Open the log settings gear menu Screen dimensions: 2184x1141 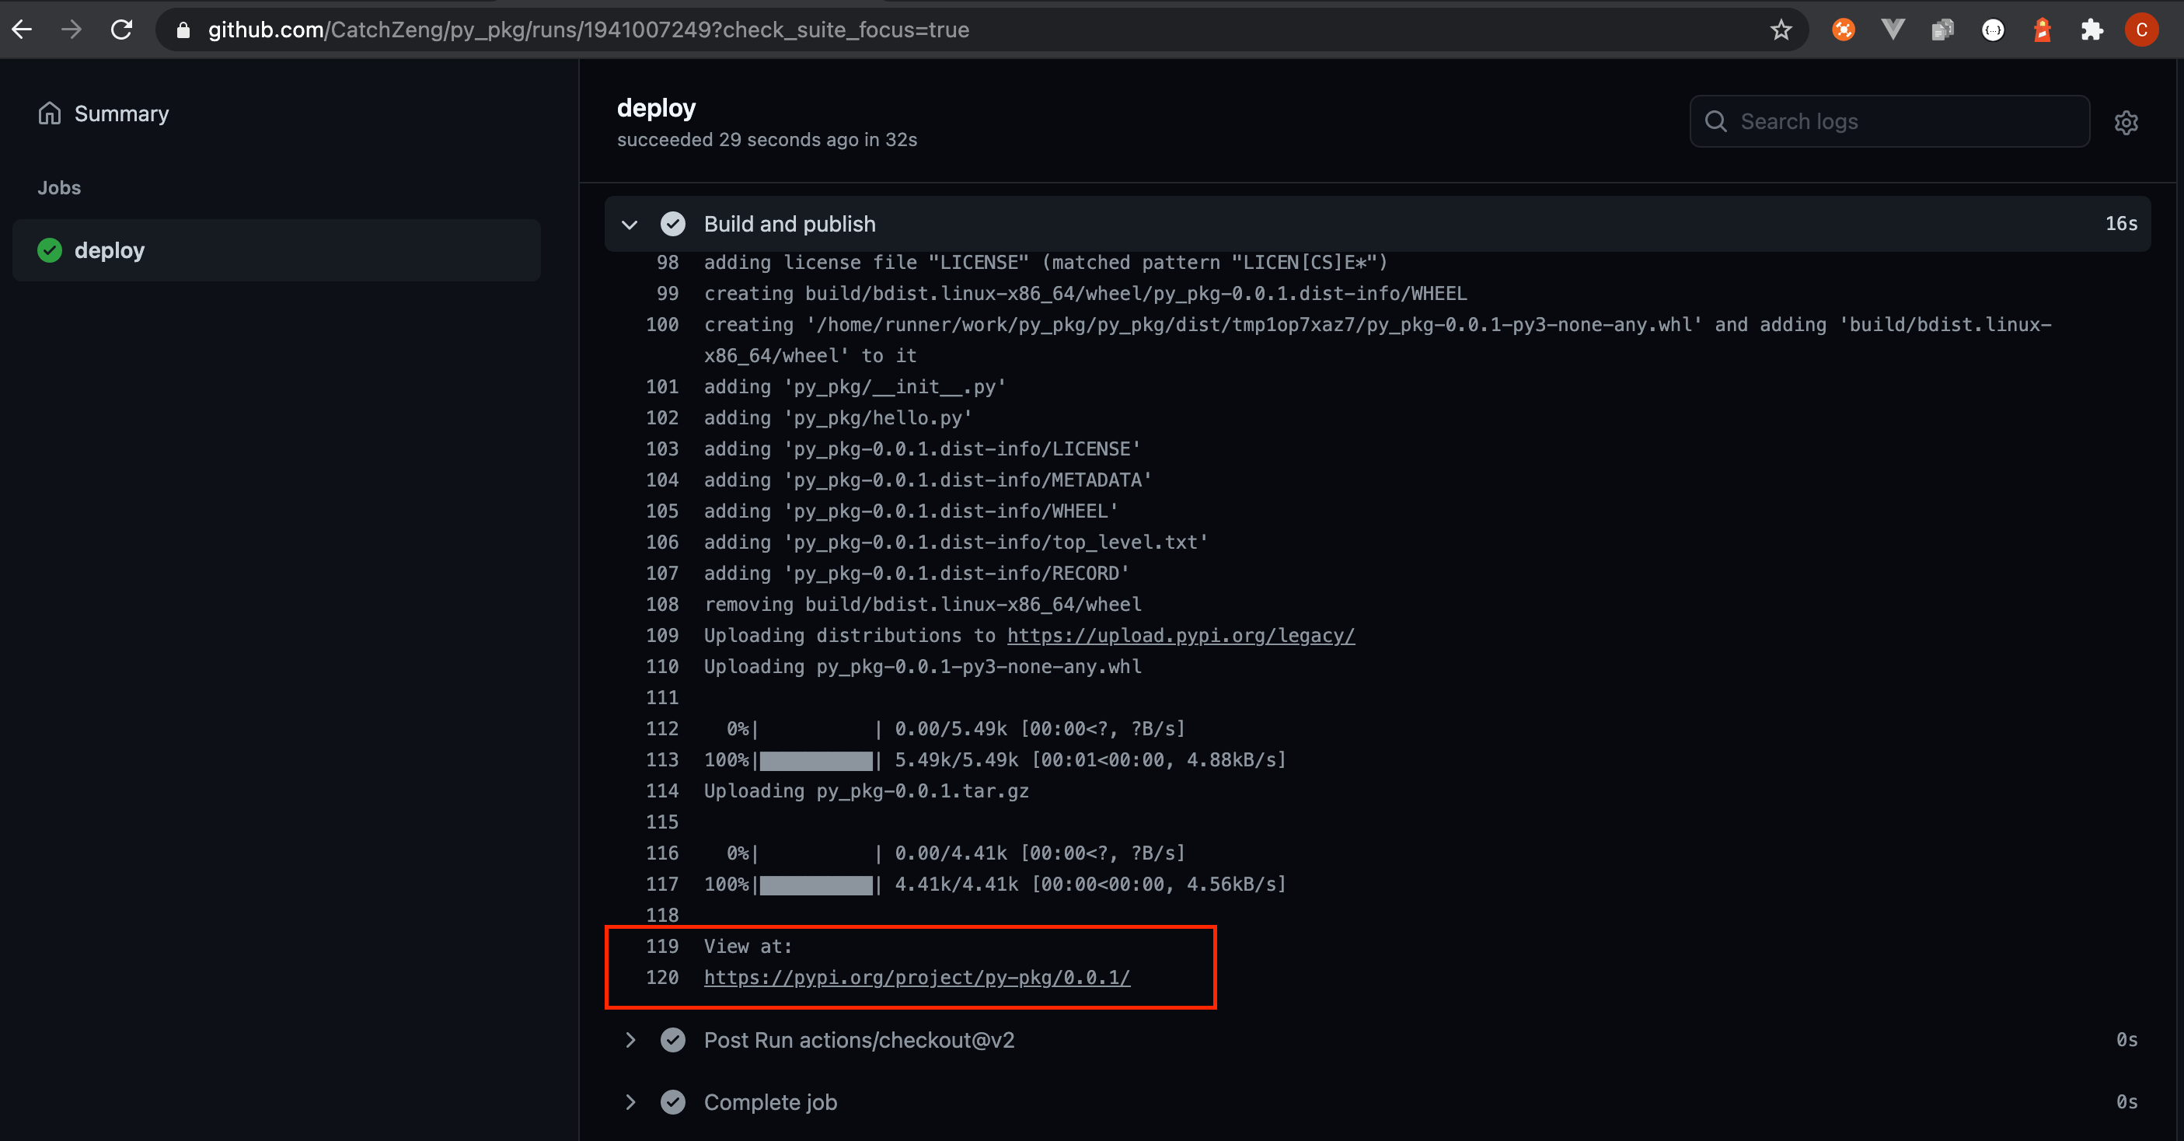pos(2126,122)
